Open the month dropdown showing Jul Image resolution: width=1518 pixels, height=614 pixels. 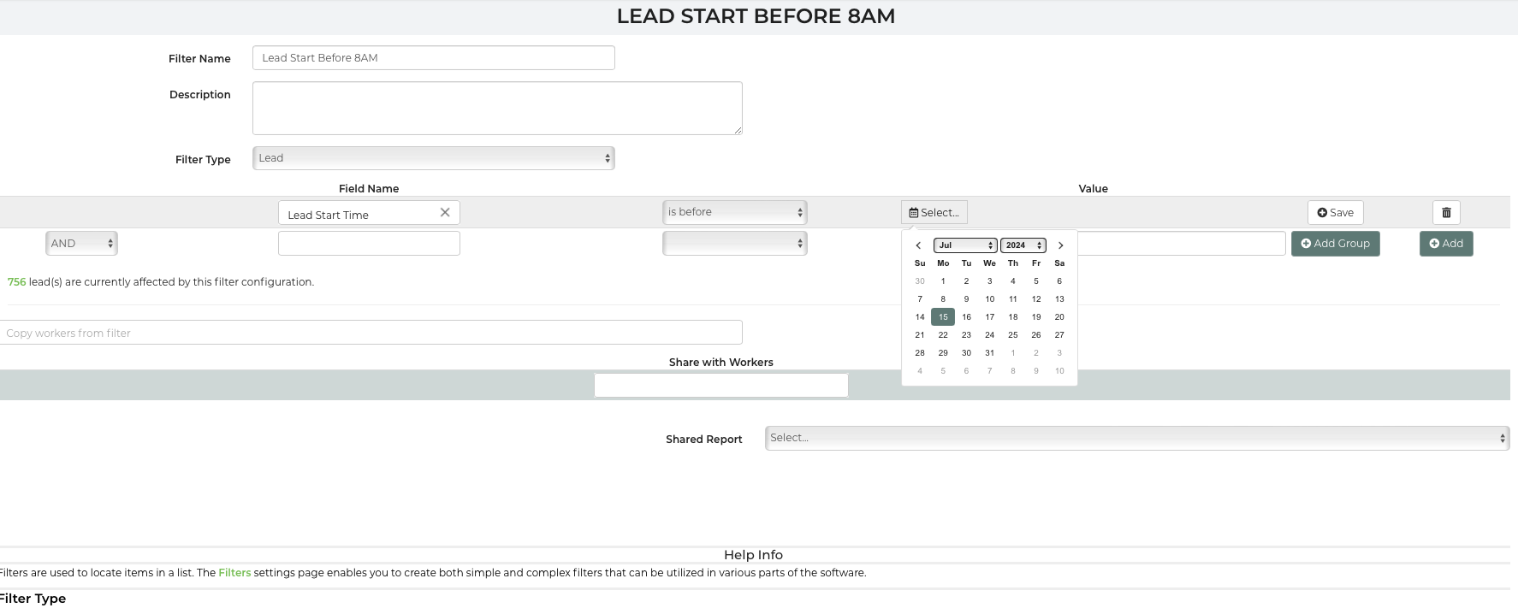coord(964,245)
